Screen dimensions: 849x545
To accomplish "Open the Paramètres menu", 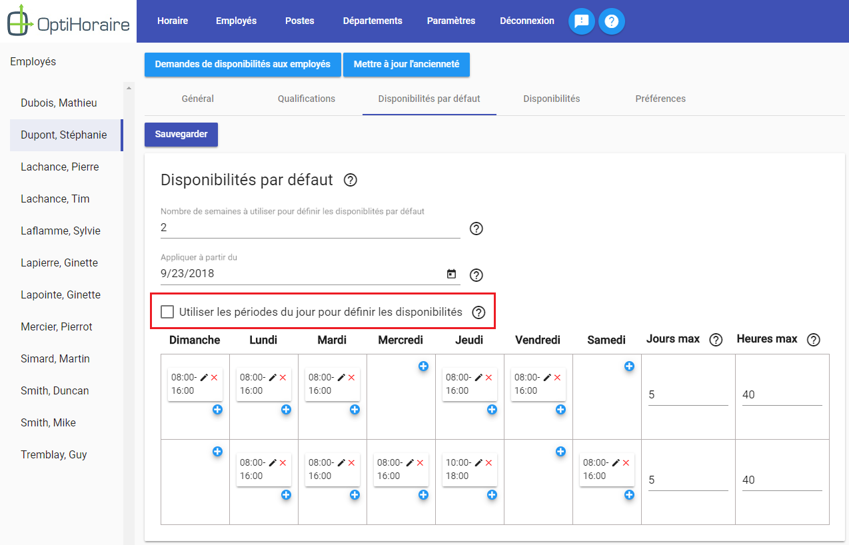I will [x=451, y=21].
